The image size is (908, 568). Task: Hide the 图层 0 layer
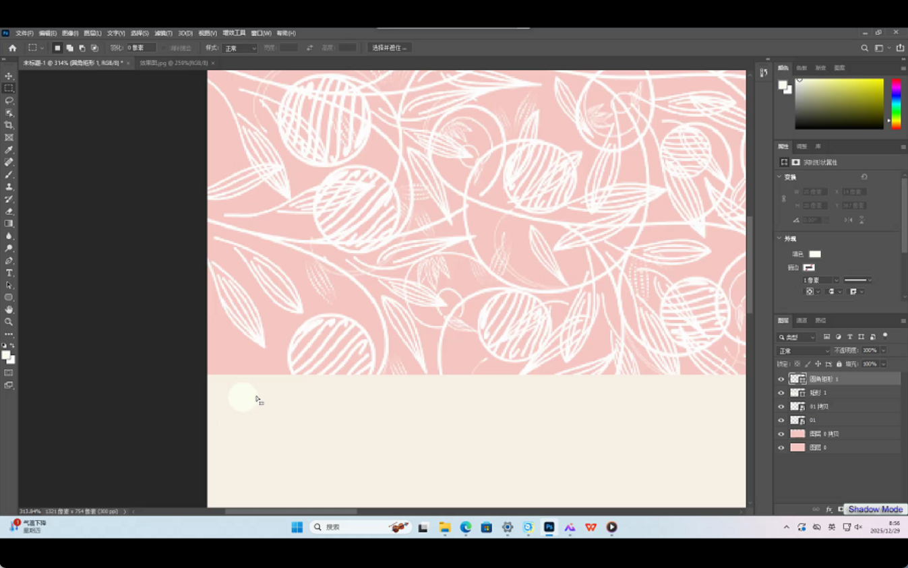(x=781, y=447)
